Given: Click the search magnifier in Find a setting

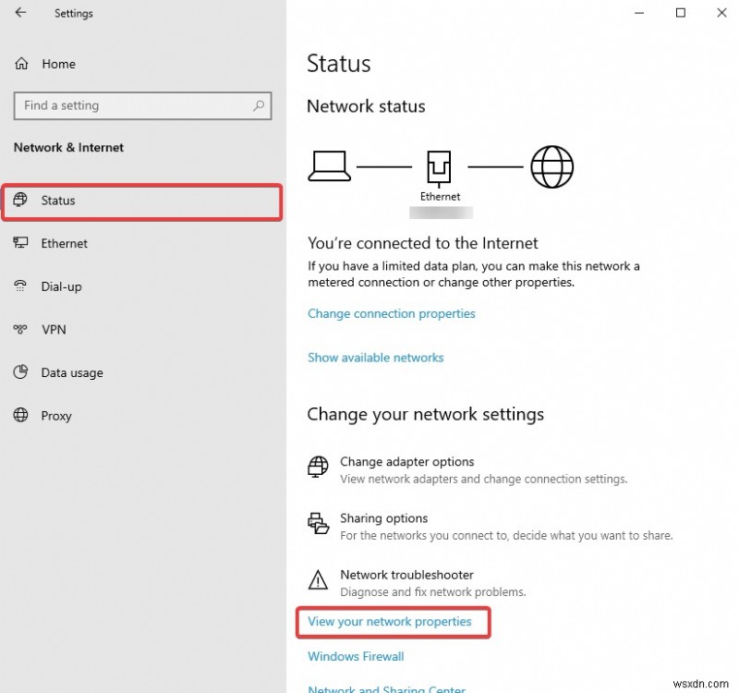Looking at the screenshot, I should click(x=259, y=105).
